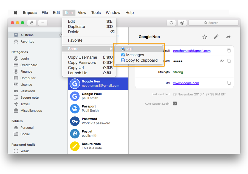Open Enpass settings with the gear icon
248x174 pixels.
(x=182, y=23)
